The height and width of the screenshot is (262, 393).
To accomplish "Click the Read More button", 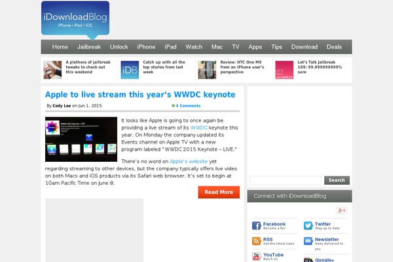I will tap(219, 192).
